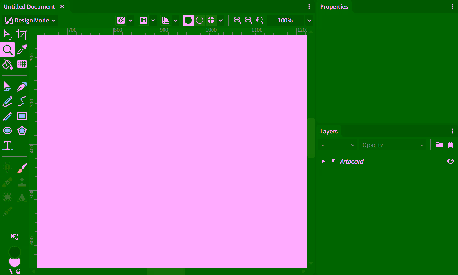This screenshot has height=275, width=458.
Task: Toggle the fit selection frame button
Action: point(166,20)
